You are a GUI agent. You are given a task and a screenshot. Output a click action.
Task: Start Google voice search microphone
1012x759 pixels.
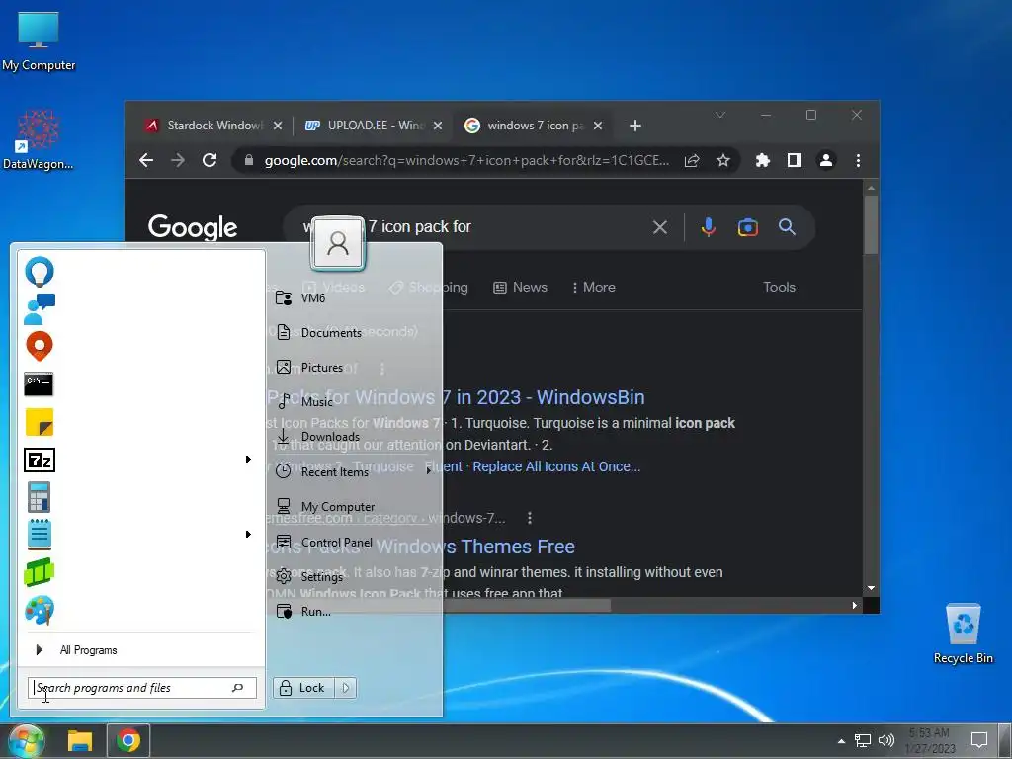708,227
